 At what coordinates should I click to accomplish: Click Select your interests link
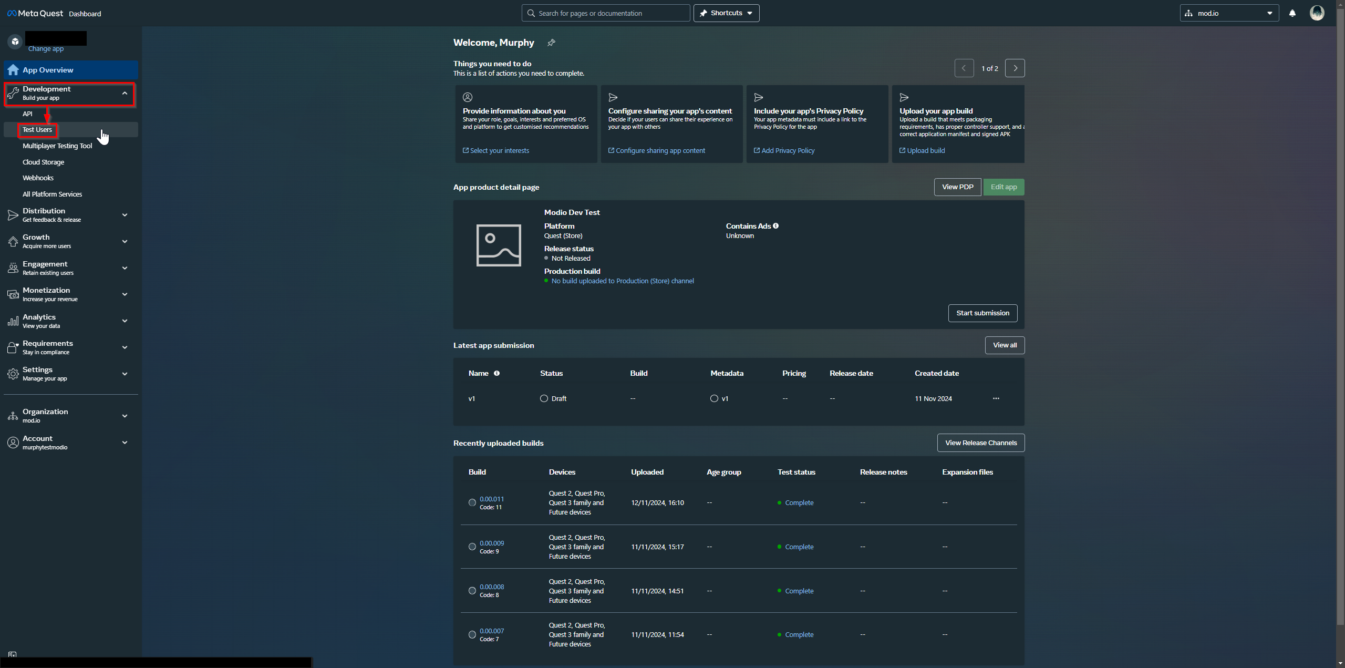click(496, 151)
